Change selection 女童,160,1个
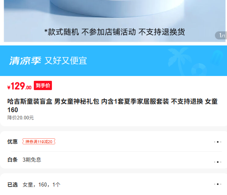The height and width of the screenshot is (195, 227). [41, 185]
